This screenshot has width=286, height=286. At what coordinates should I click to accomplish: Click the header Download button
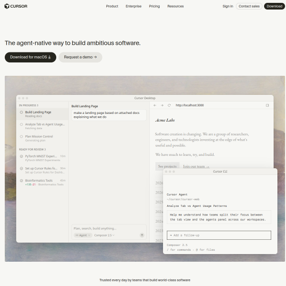pyautogui.click(x=275, y=6)
